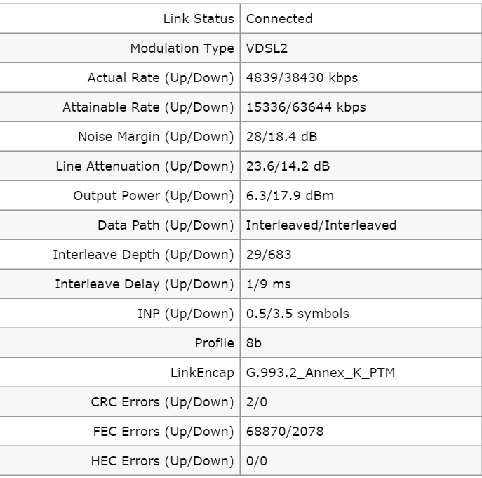482x478 pixels.
Task: Click the 1/9 ms interleave delay
Action: [x=268, y=284]
